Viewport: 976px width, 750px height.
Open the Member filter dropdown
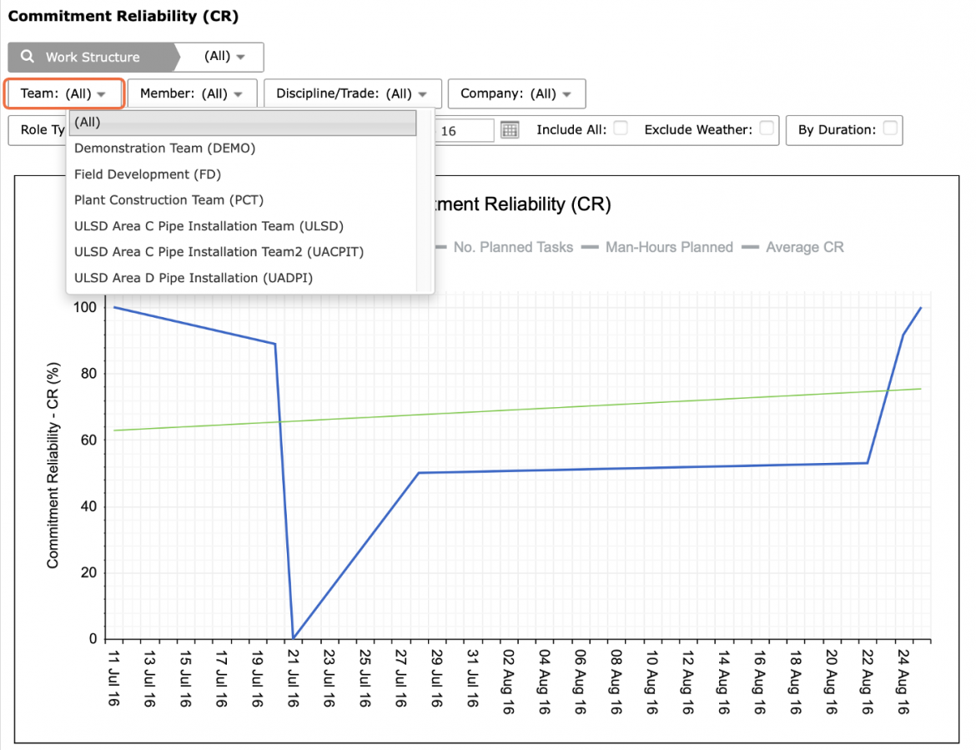(192, 93)
